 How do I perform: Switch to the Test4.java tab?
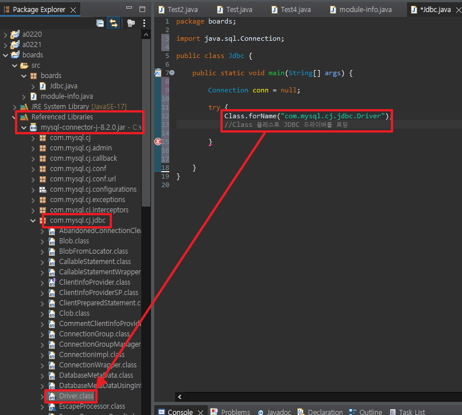click(291, 10)
